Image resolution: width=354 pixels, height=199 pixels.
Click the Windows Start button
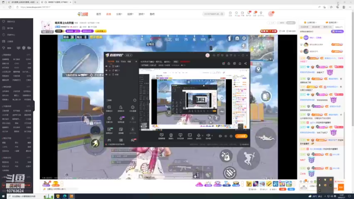[3, 196]
